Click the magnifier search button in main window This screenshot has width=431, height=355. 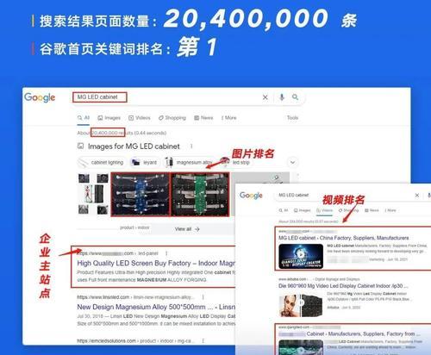pyautogui.click(x=295, y=97)
